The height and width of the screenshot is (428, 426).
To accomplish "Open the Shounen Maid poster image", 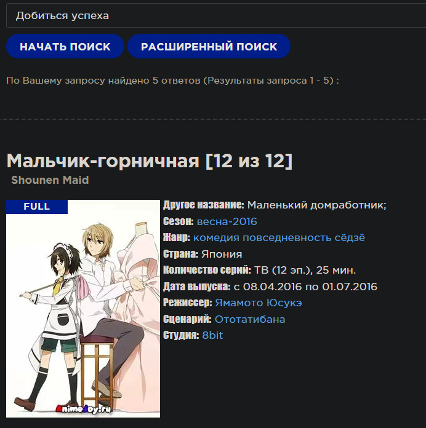I will [83, 309].
